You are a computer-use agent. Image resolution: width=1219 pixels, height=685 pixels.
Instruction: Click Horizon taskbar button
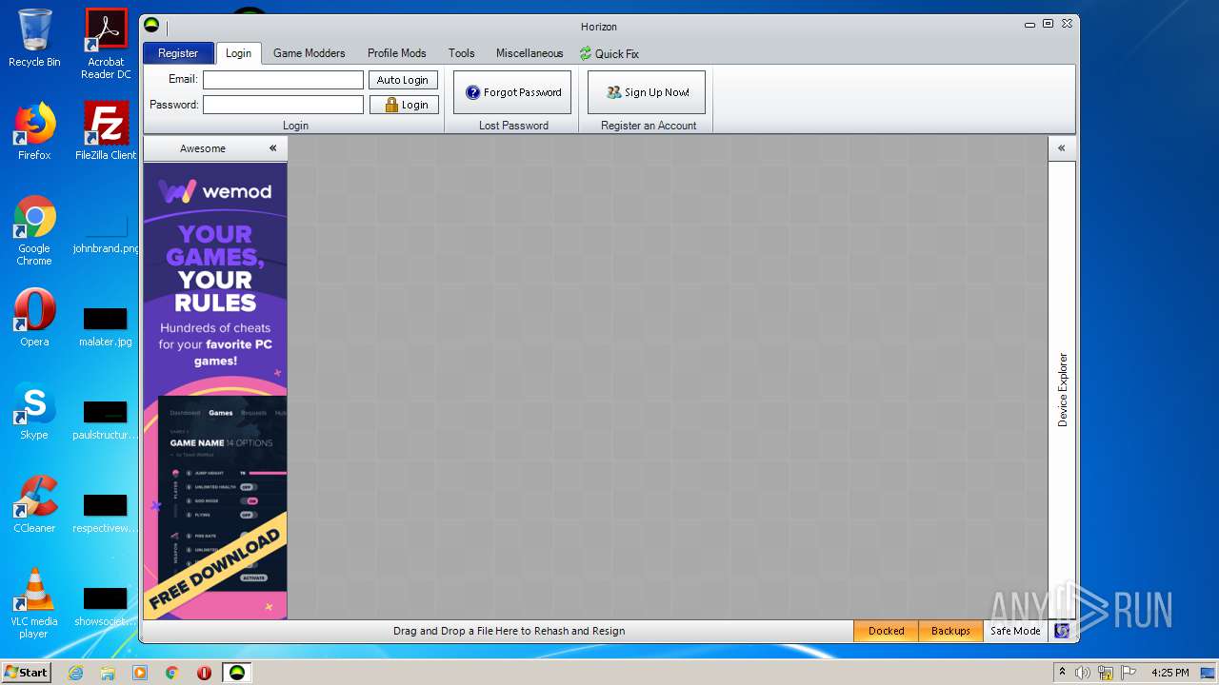237,673
